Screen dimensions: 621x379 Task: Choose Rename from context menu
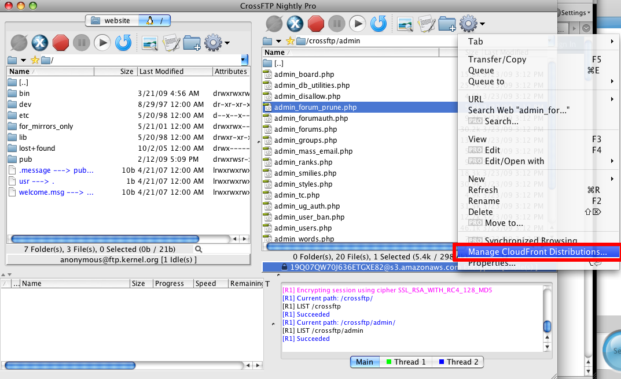[x=539, y=201]
